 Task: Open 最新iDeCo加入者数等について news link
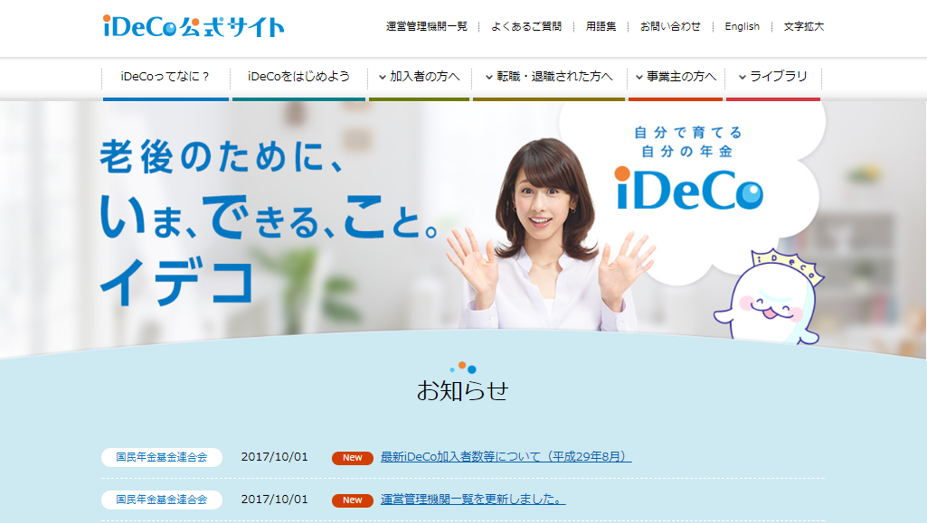506,457
